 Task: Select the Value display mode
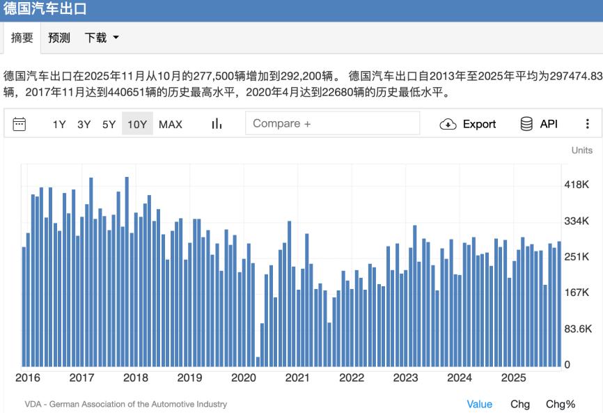(x=478, y=404)
